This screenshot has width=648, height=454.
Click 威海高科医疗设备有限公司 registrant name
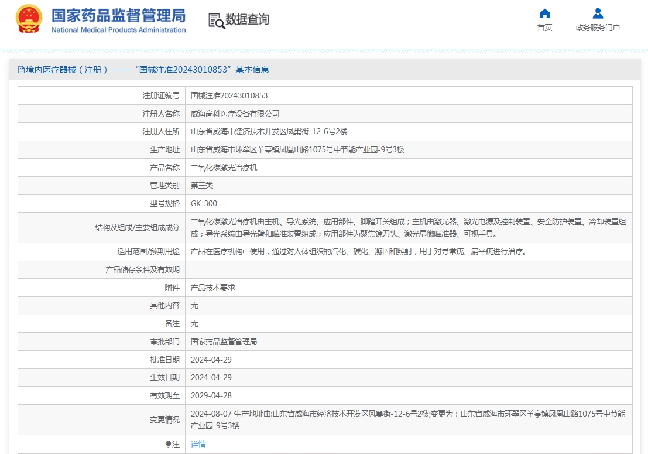[x=235, y=114]
